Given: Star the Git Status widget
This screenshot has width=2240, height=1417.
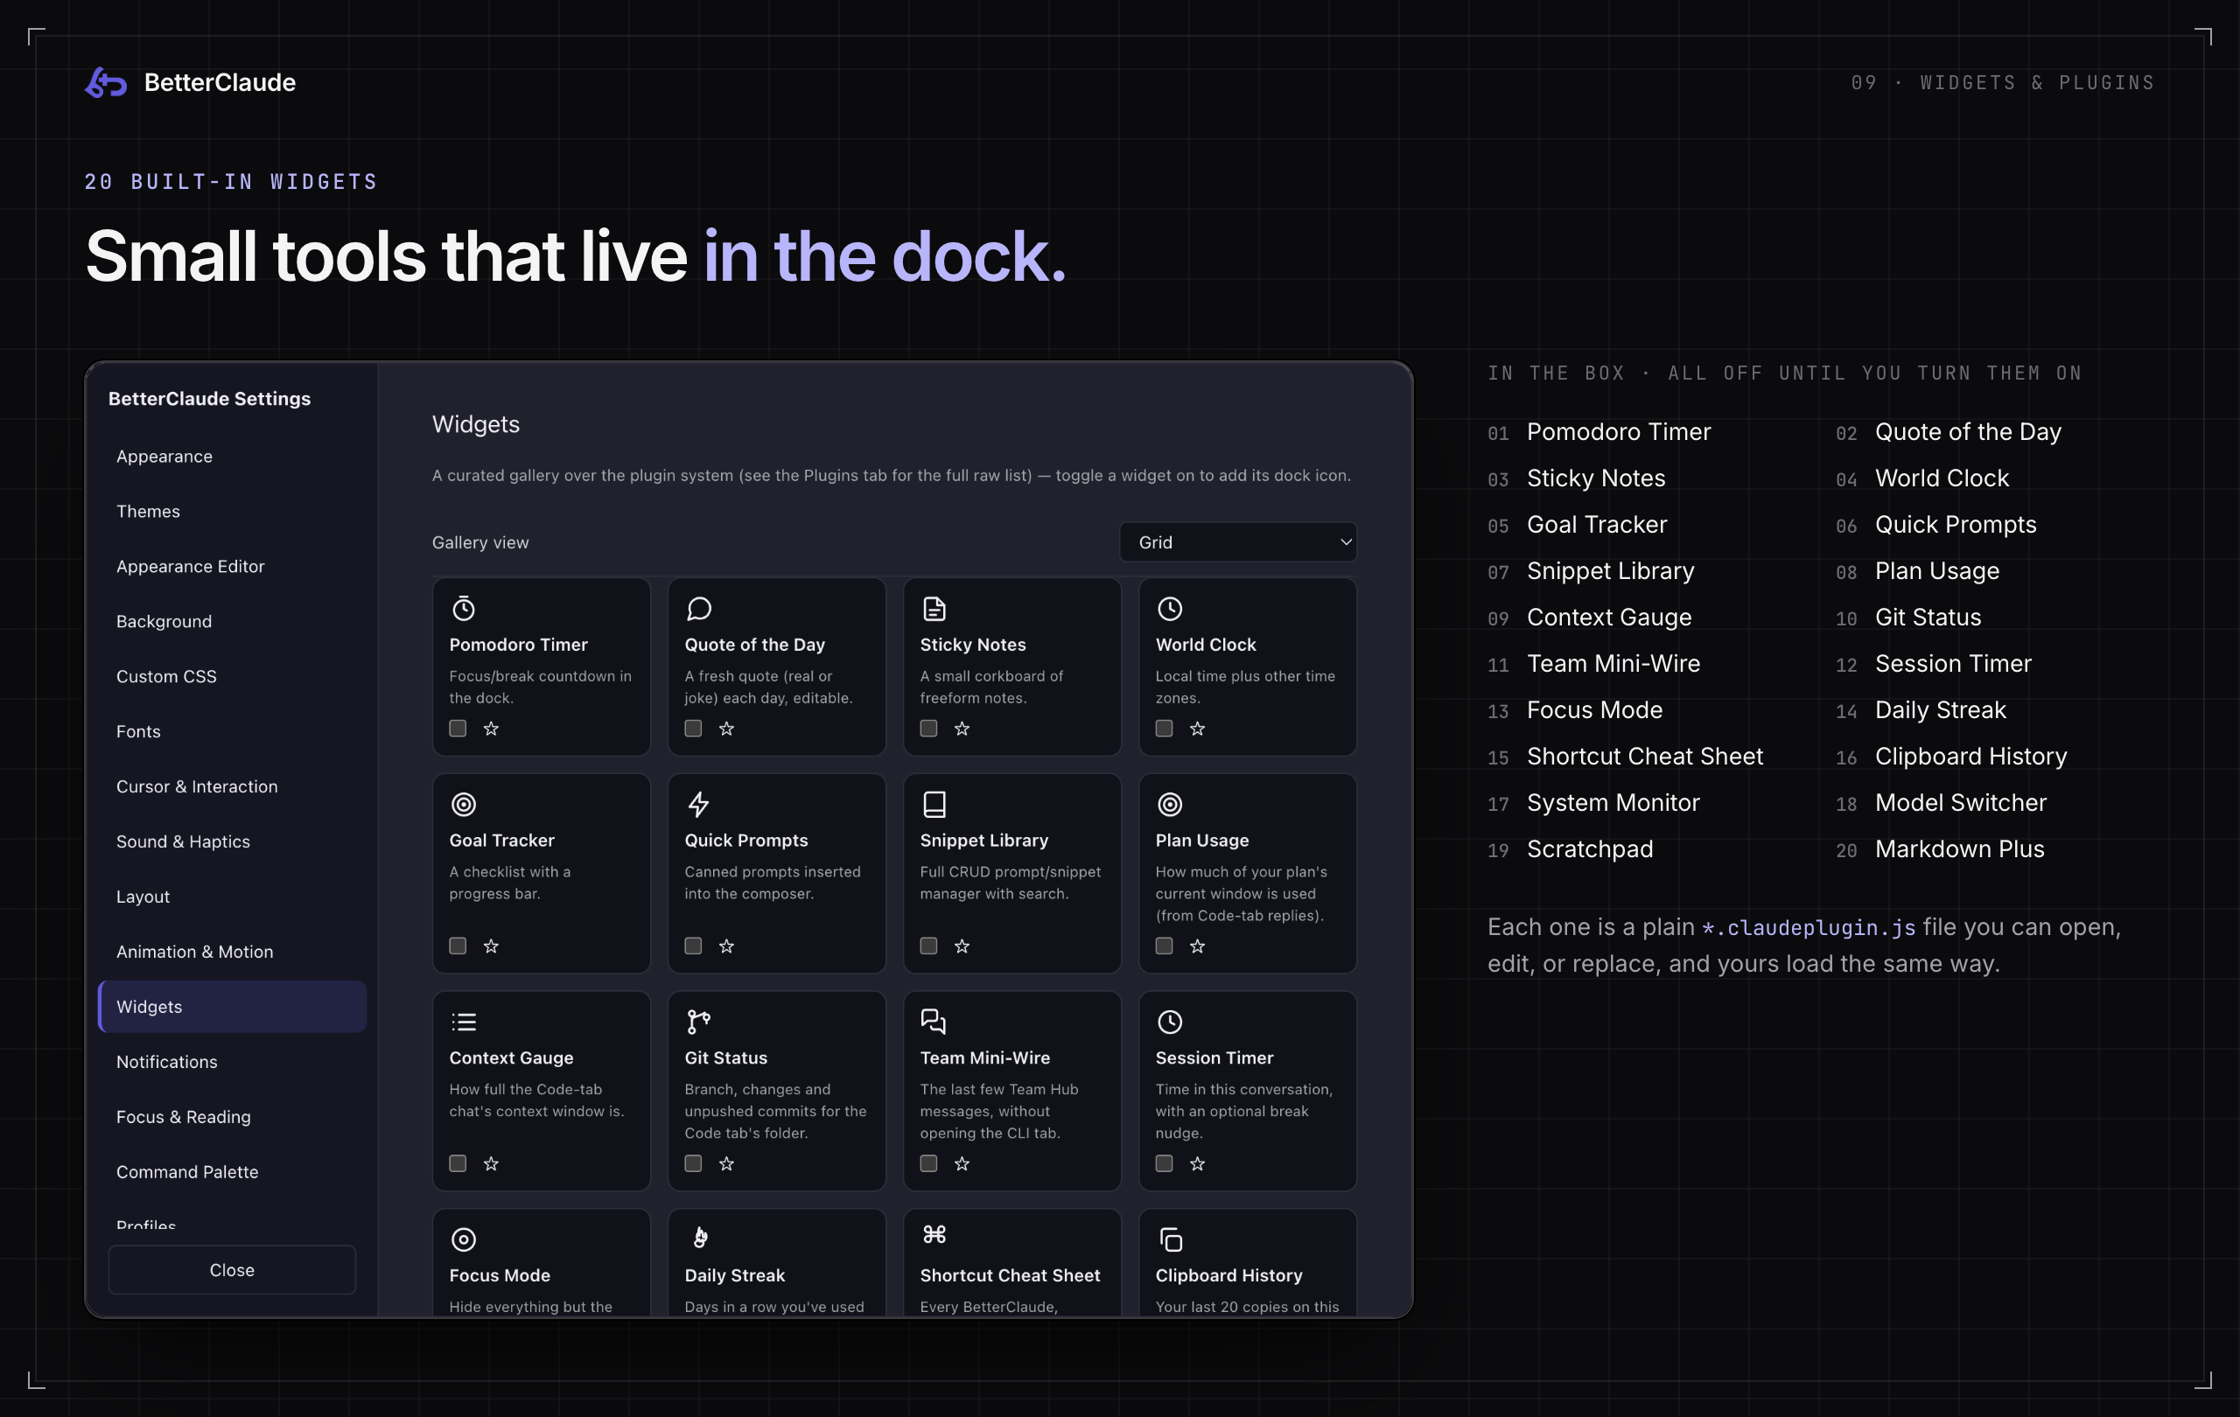Looking at the screenshot, I should (726, 1164).
